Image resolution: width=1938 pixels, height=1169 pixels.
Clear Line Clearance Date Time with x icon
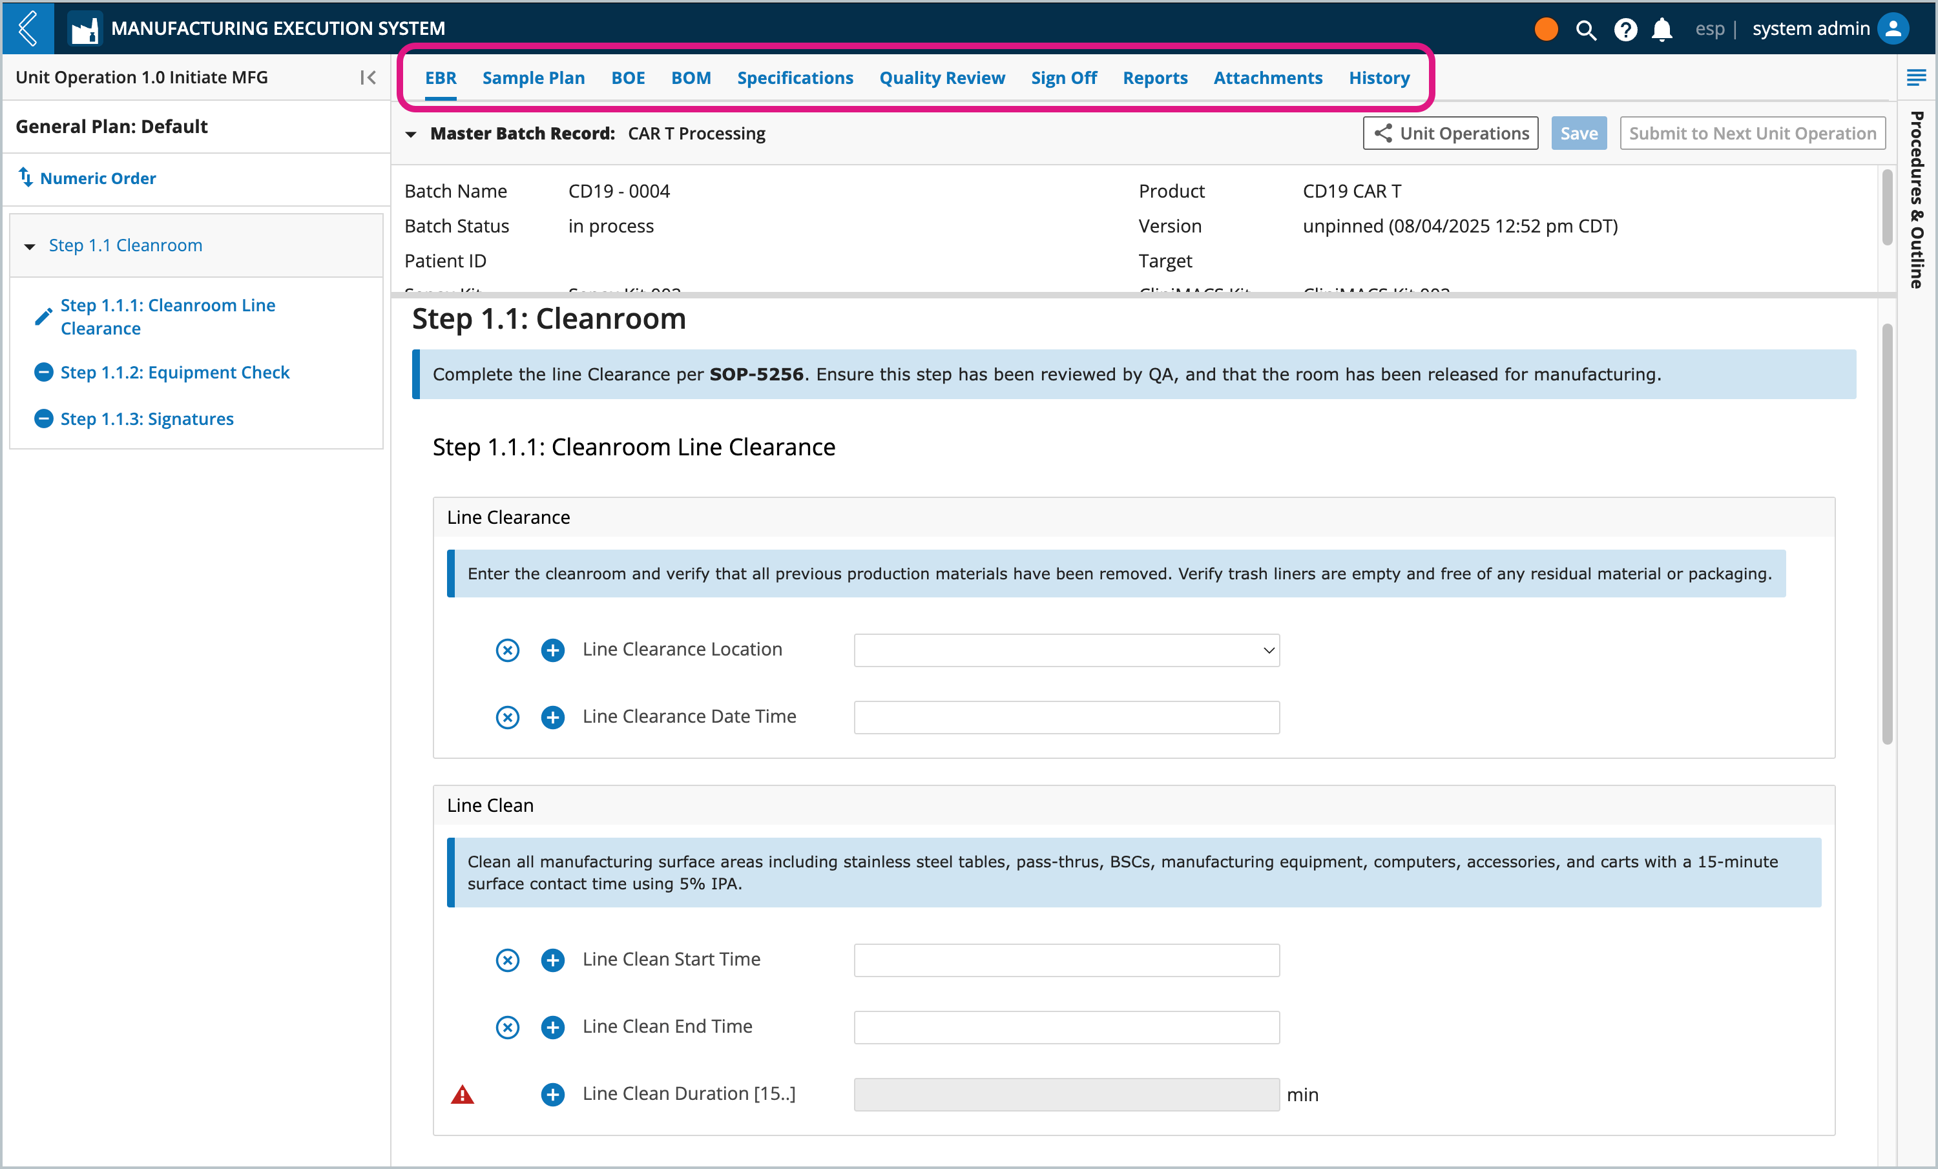pos(507,717)
